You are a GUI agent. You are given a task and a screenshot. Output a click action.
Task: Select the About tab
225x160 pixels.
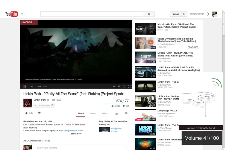click(81, 113)
